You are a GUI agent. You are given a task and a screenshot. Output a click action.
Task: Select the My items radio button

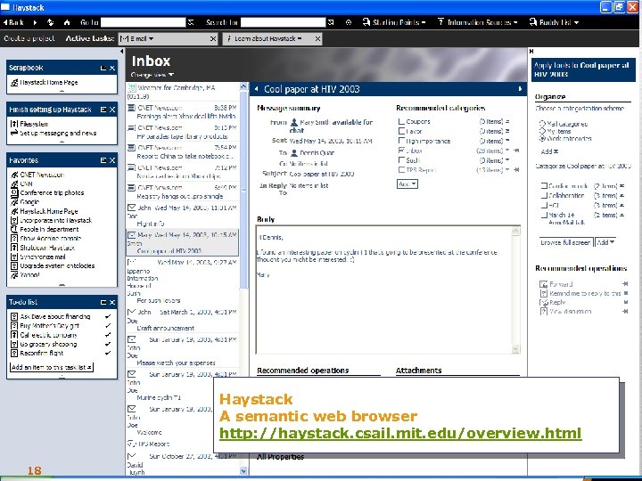[x=542, y=131]
